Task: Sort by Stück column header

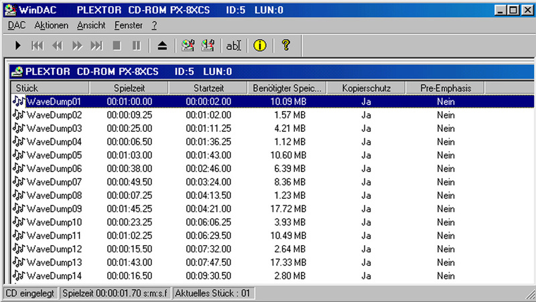Action: click(x=50, y=88)
